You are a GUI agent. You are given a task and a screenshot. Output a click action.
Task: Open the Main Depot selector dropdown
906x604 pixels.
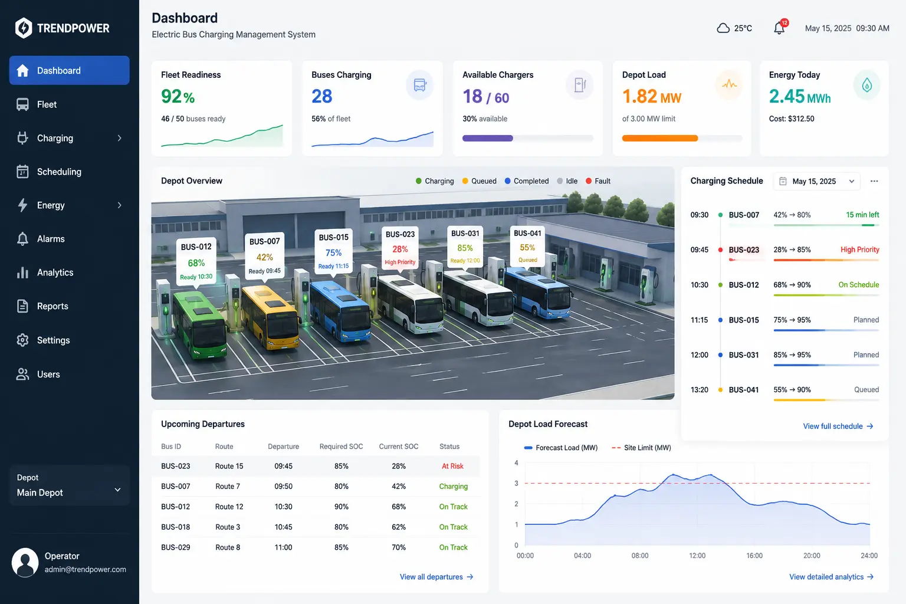70,485
